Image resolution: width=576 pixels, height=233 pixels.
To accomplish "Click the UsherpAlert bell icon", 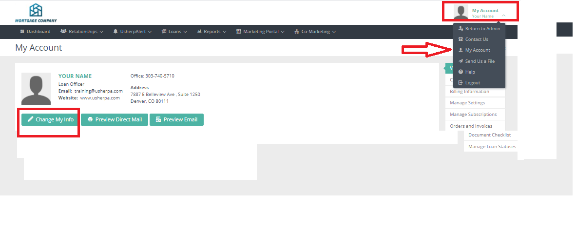I will pos(115,32).
